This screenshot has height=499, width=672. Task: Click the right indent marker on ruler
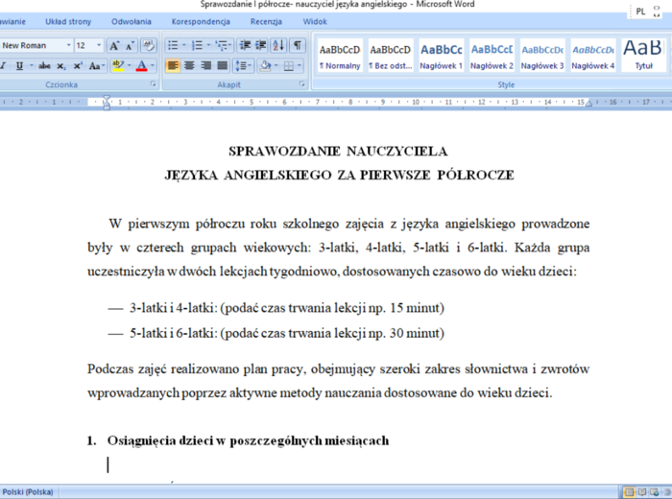pos(588,104)
